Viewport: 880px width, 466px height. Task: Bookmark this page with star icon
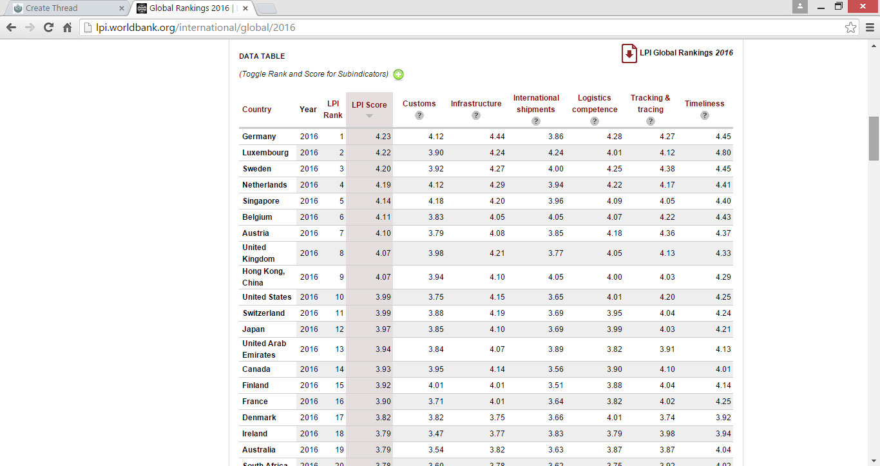[851, 28]
